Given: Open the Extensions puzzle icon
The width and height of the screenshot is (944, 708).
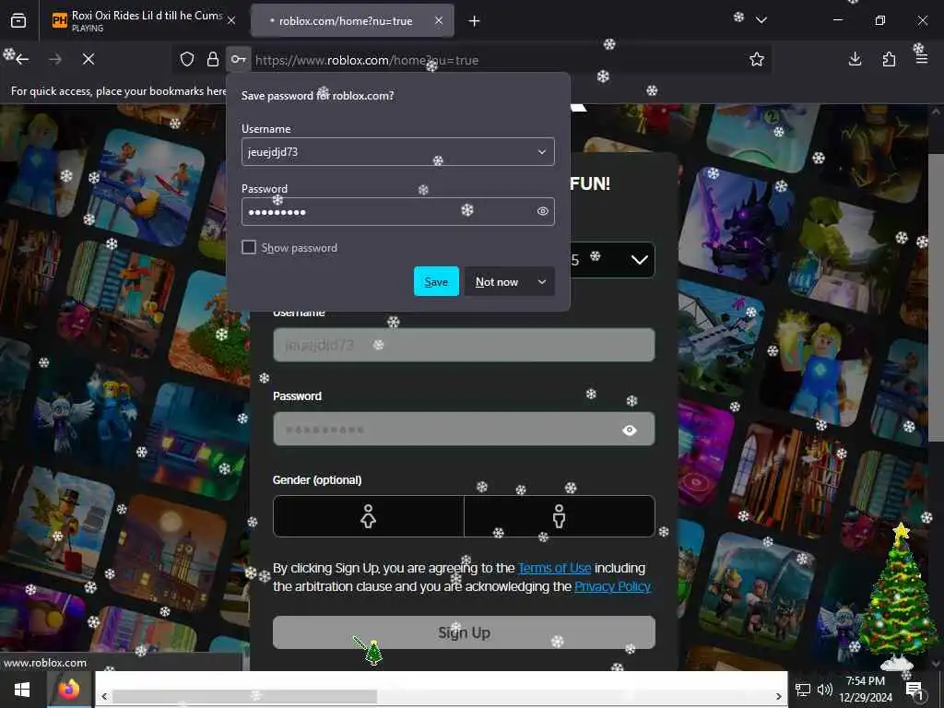Looking at the screenshot, I should click(x=889, y=59).
